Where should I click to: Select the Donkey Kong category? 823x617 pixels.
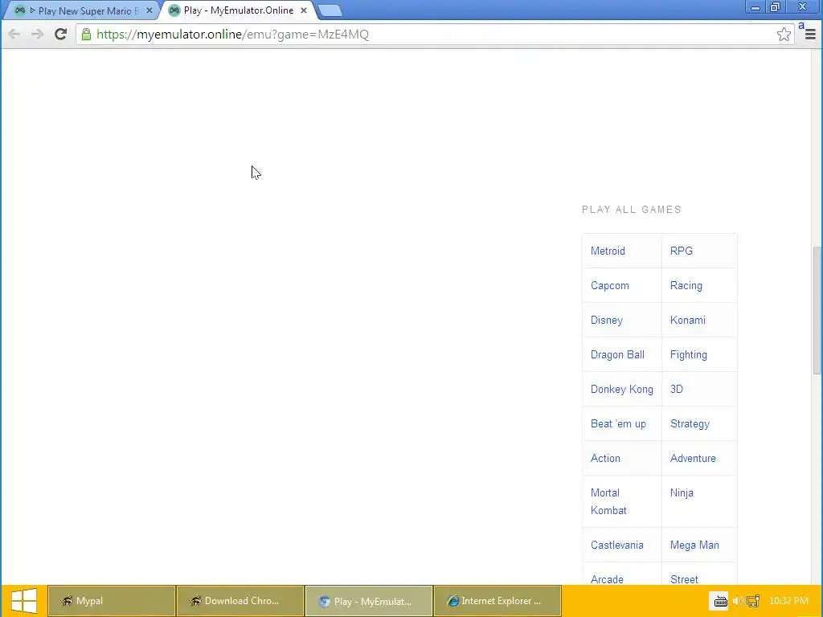(622, 390)
